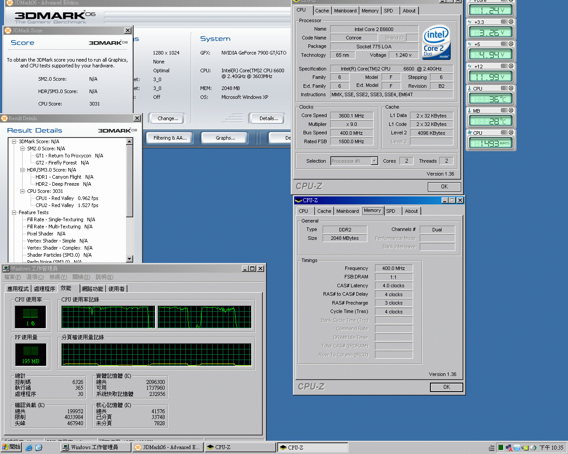
Task: Open settings of CPU temperature gadget
Action: 504,88
